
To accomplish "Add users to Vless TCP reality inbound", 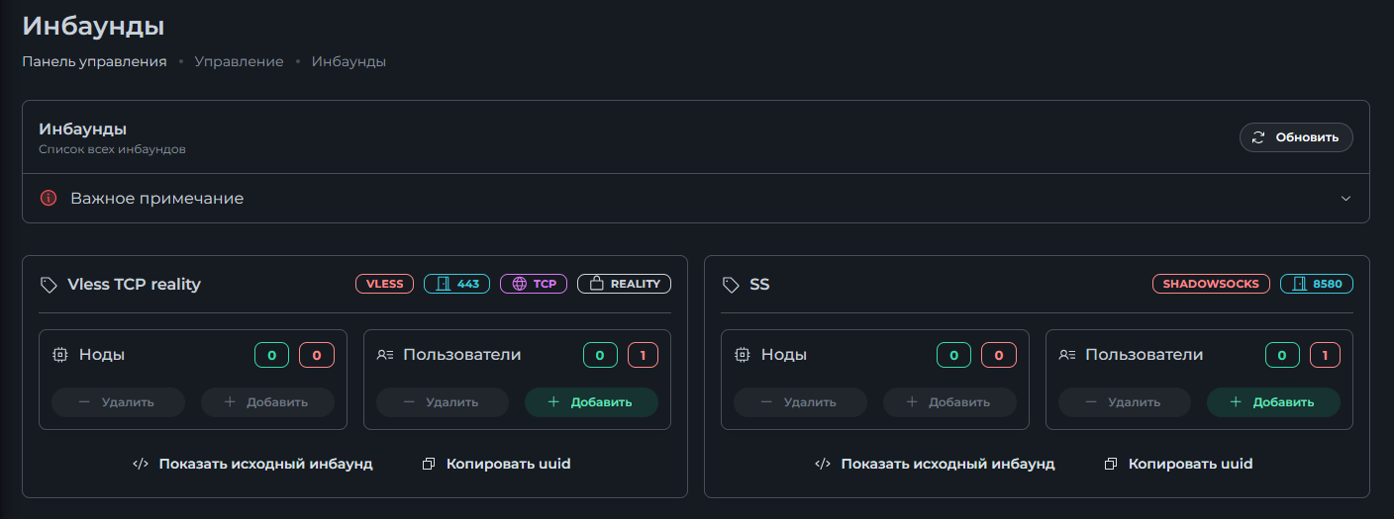I will [591, 402].
